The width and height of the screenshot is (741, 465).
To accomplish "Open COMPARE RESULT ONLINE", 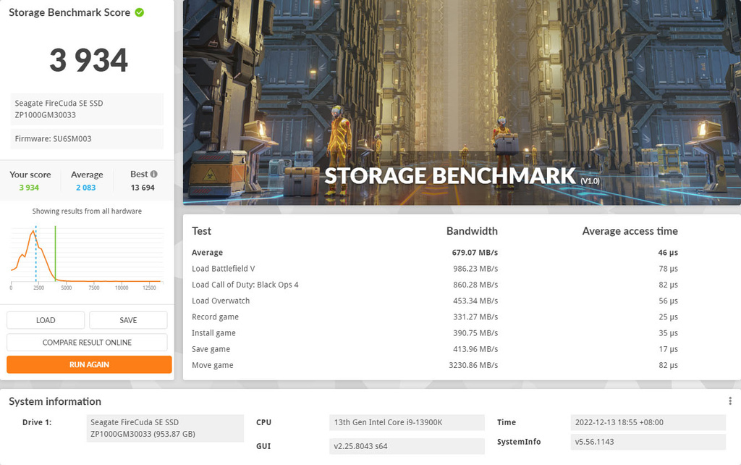I will [x=87, y=343].
